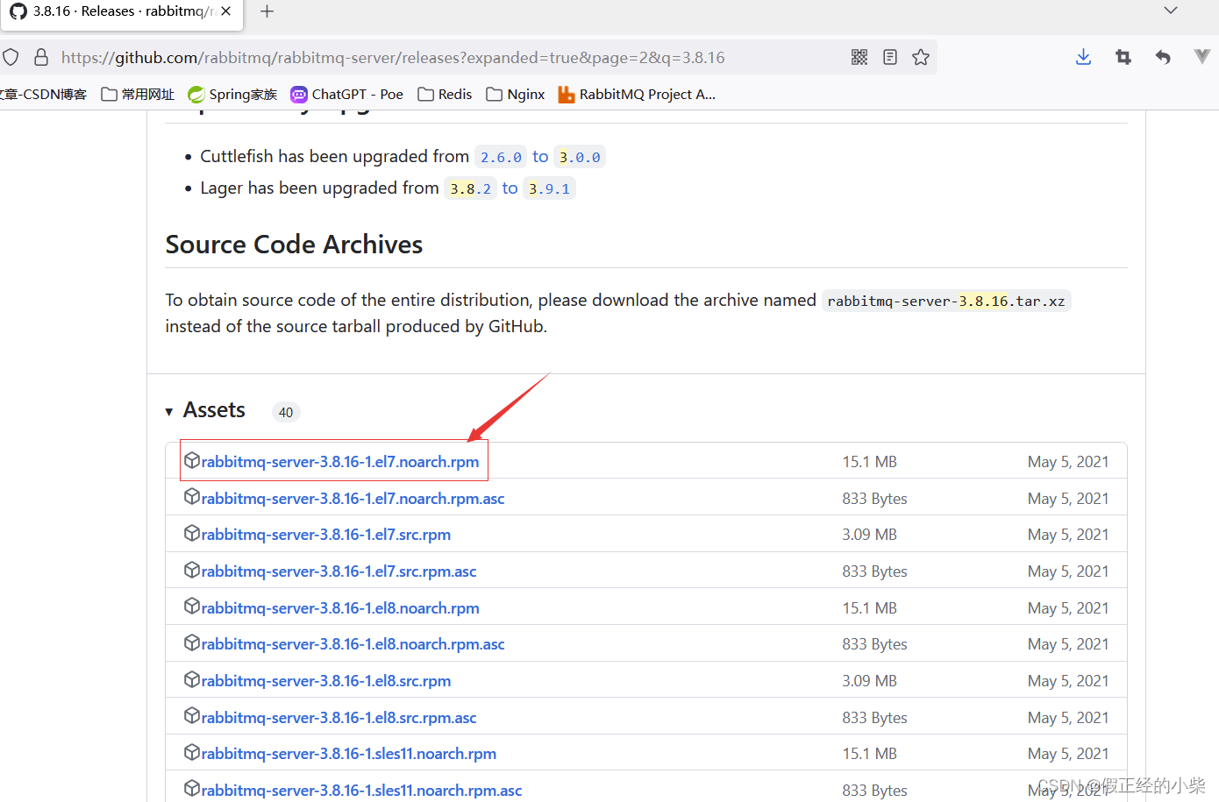Bookmark this page with the star icon
1219x802 pixels.
921,57
